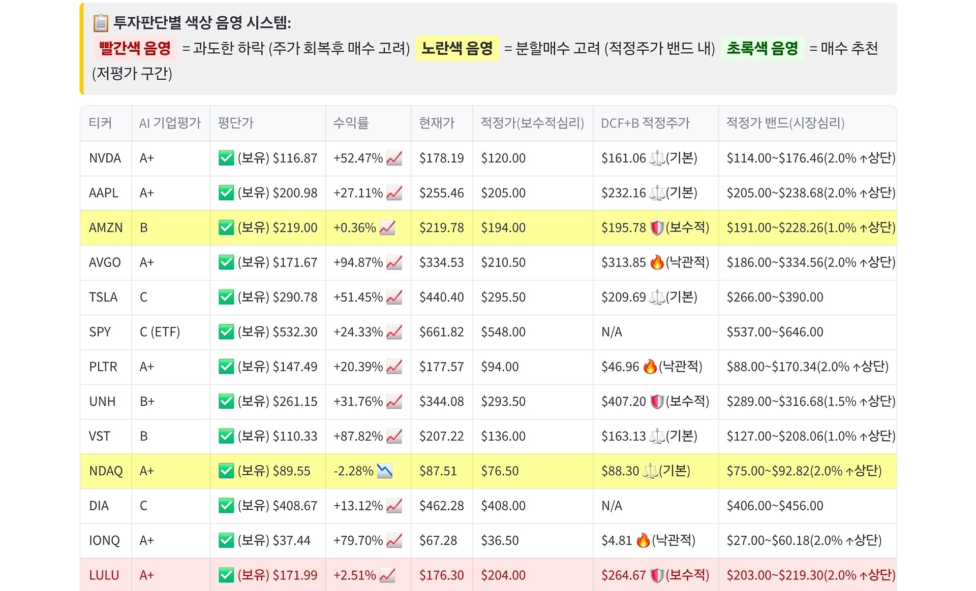976x591 pixels.
Task: Click the balance scale icon in NVDA row
Action: pyautogui.click(x=657, y=158)
